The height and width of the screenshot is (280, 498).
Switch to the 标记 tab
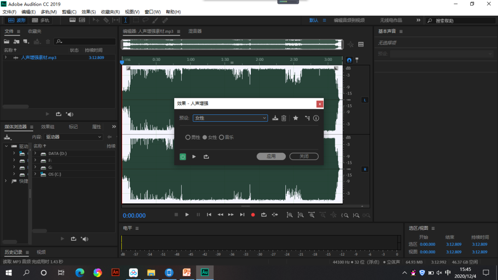pos(73,126)
